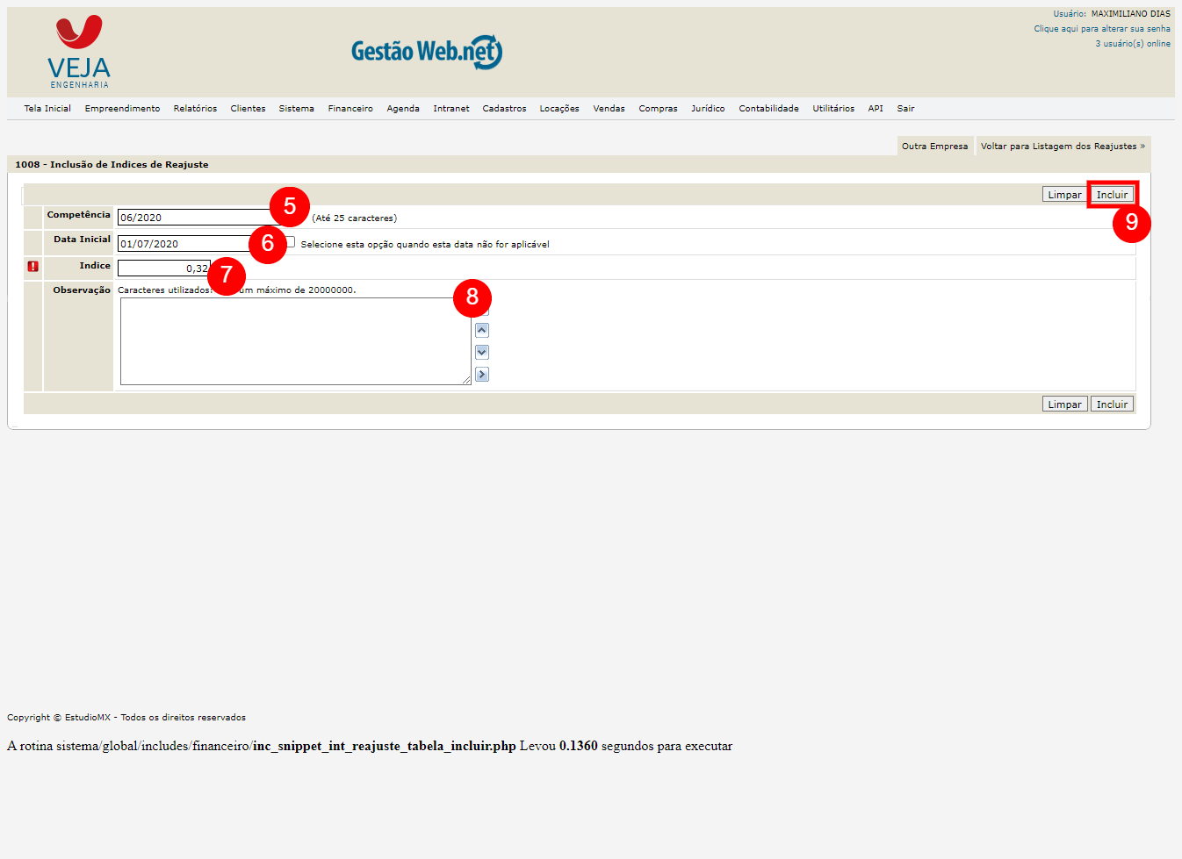The width and height of the screenshot is (1182, 859).
Task: Click Voltar para Listagem dos Reajustes
Action: point(1063,147)
